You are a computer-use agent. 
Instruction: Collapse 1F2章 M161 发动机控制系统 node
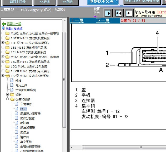[3, 76]
